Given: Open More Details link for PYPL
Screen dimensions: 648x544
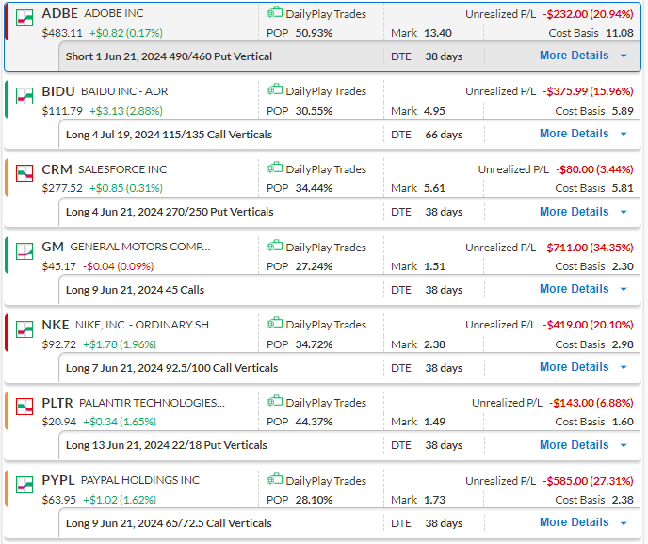Looking at the screenshot, I should (x=574, y=522).
